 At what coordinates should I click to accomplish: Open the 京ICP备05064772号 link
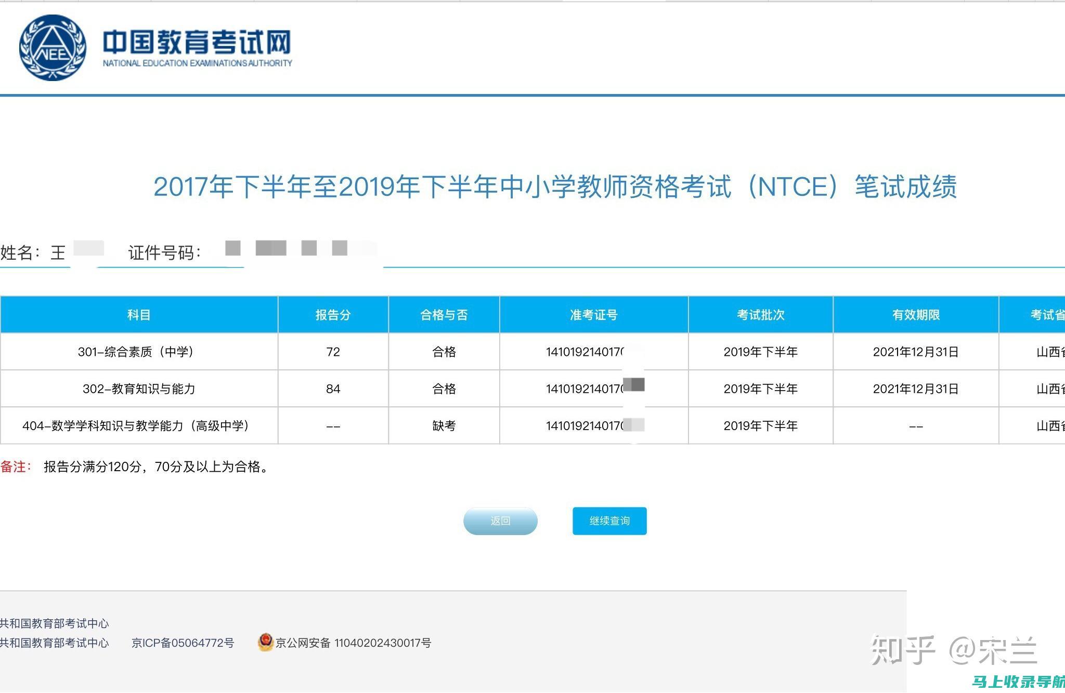[183, 643]
